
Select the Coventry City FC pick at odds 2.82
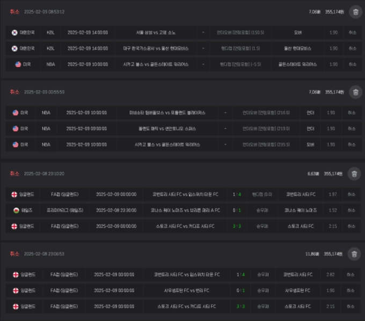(298, 274)
